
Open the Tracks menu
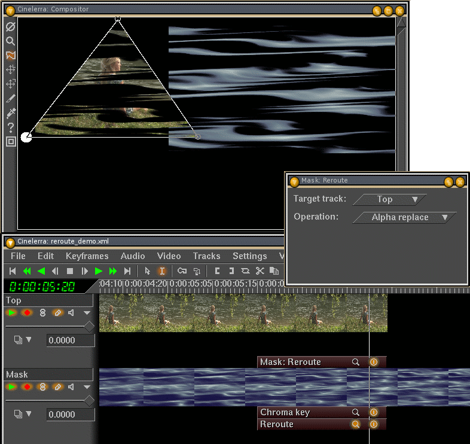[x=206, y=256]
